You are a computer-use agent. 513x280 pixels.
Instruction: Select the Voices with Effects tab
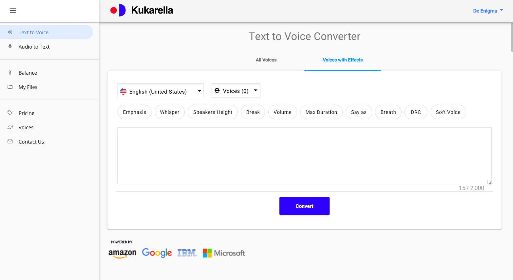[342, 60]
